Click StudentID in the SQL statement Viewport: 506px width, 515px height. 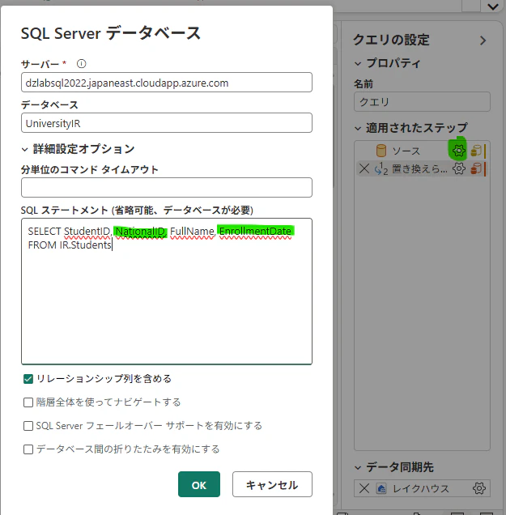pyautogui.click(x=87, y=232)
